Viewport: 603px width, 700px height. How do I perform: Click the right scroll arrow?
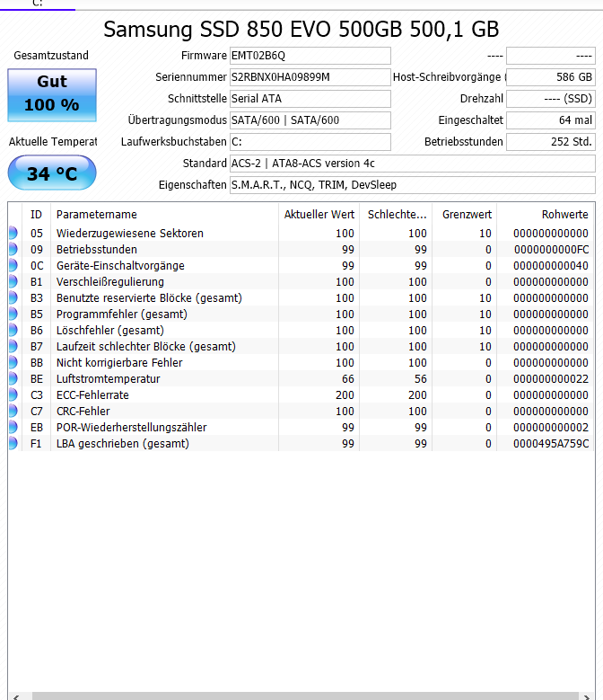point(587,696)
